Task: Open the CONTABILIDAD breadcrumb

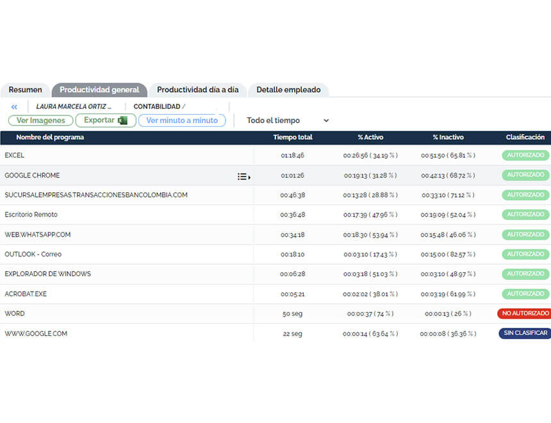Action: (157, 107)
